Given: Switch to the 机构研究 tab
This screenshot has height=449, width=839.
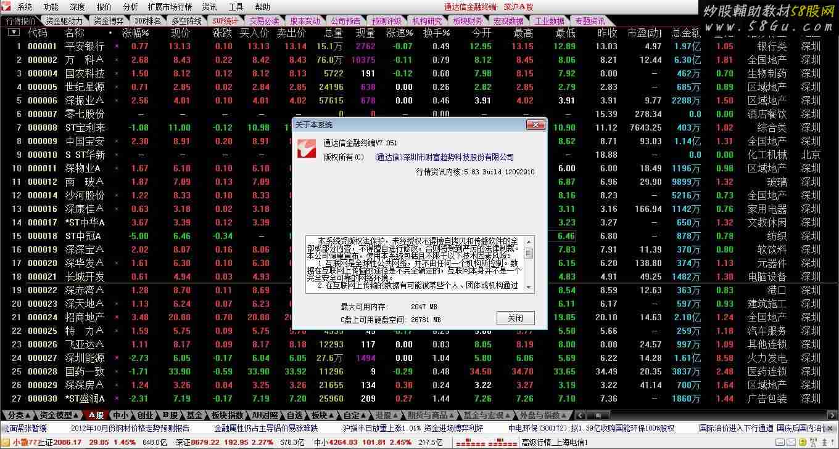Looking at the screenshot, I should [x=427, y=21].
